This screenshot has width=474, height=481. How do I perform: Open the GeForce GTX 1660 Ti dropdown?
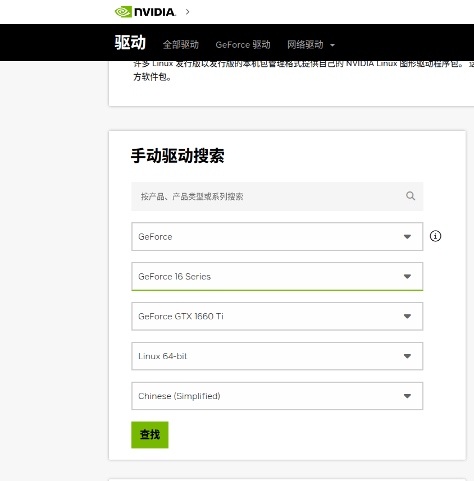[277, 316]
